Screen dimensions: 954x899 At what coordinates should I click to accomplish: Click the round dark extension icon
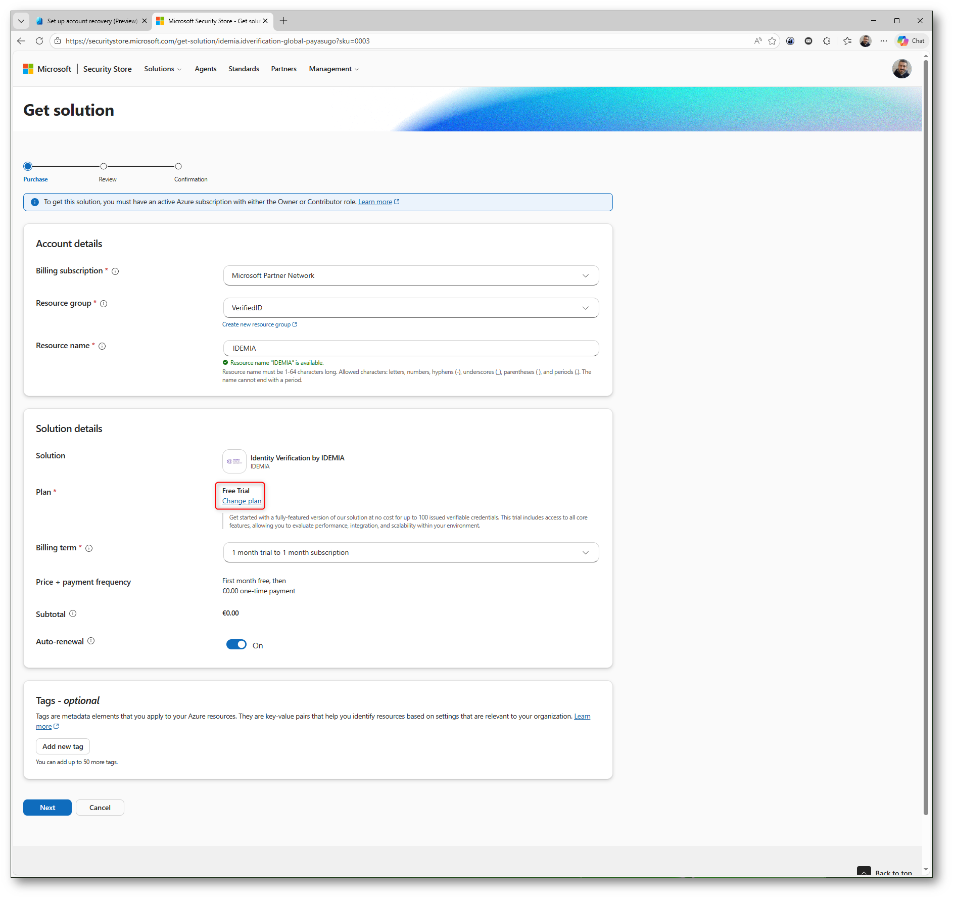tap(808, 41)
